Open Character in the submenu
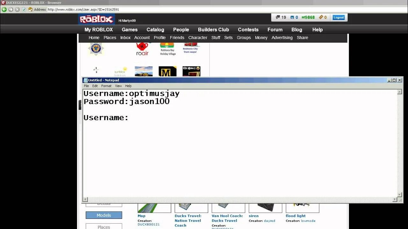 (x=198, y=38)
